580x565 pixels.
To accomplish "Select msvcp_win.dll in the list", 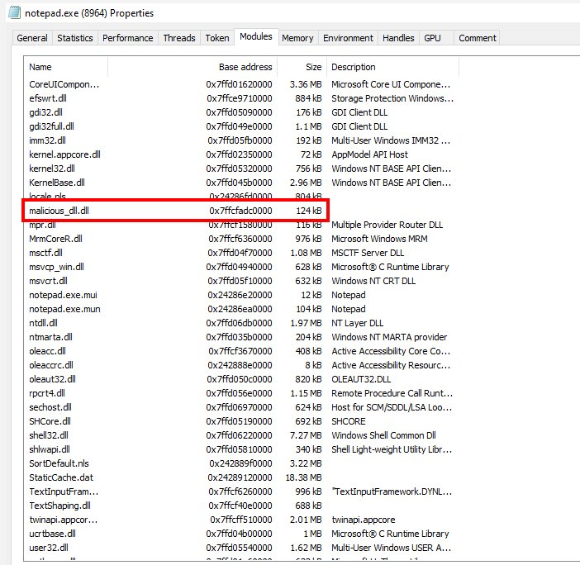I will (x=240, y=267).
